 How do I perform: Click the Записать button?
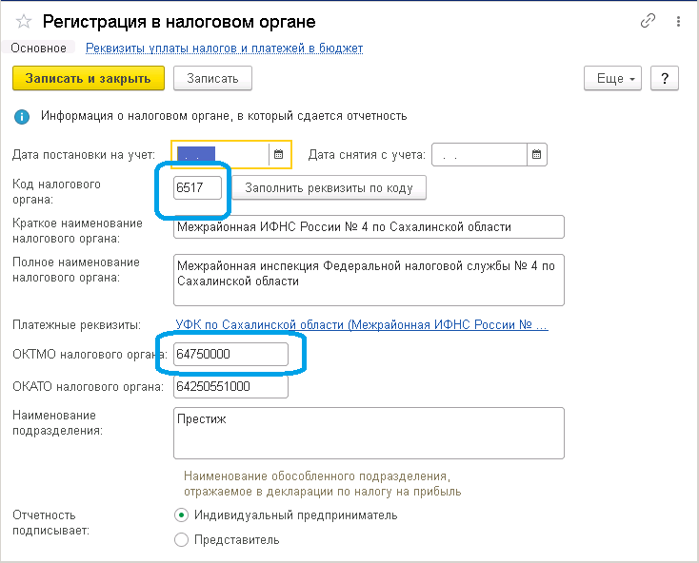[x=212, y=78]
